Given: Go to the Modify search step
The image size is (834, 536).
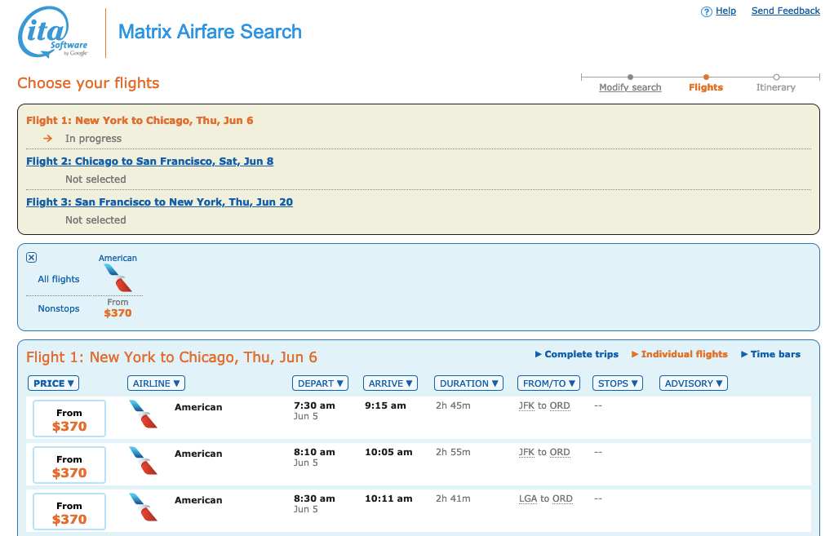Looking at the screenshot, I should pos(629,87).
